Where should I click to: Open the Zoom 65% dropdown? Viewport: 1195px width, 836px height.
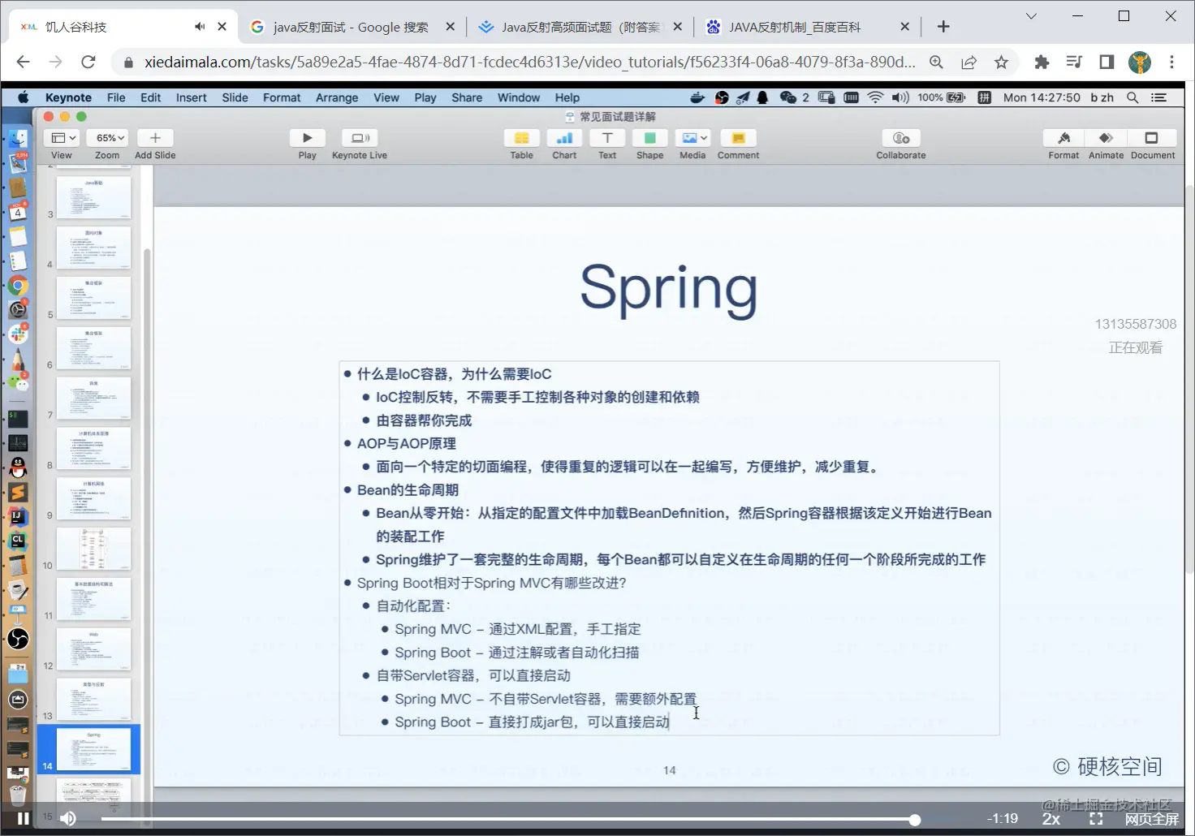point(107,138)
